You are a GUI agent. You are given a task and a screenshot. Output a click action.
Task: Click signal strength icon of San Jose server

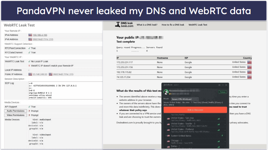[218, 119]
